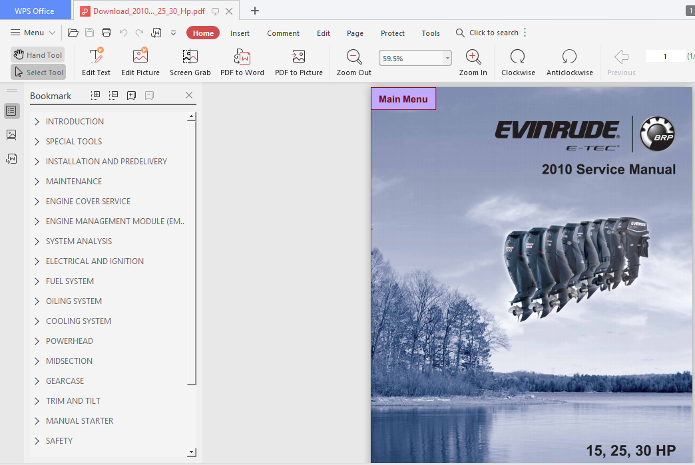Click the page number input field
Image resolution: width=695 pixels, height=465 pixels.
[665, 57]
